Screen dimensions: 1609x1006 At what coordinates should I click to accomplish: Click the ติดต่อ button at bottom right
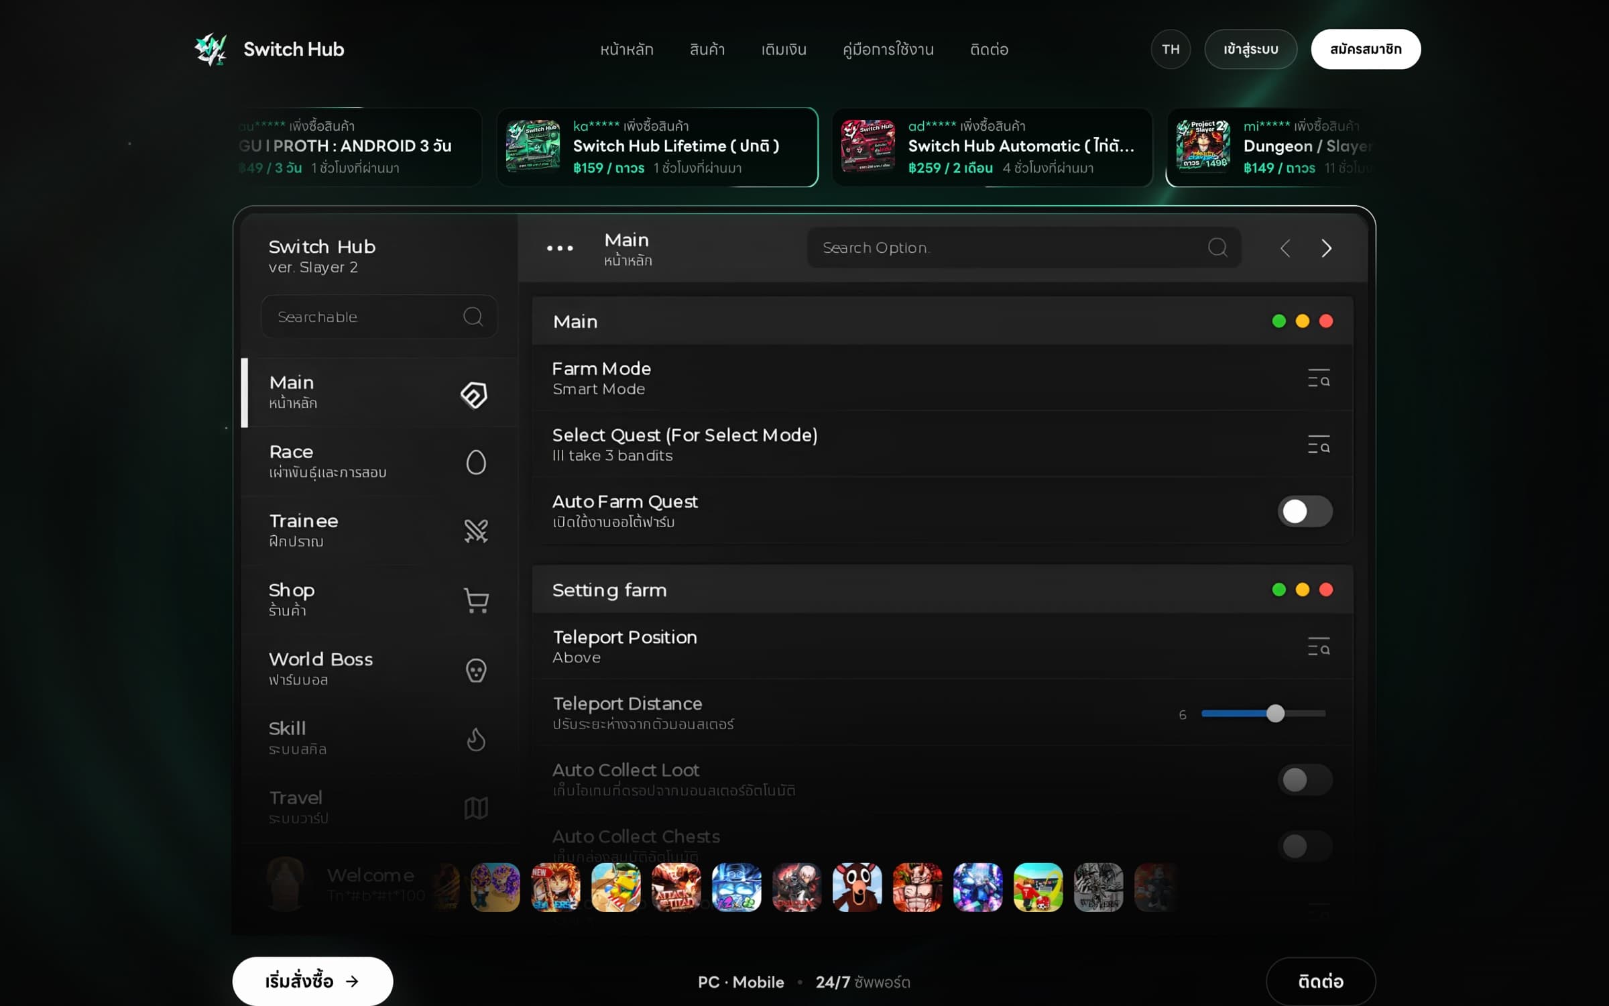click(1320, 981)
